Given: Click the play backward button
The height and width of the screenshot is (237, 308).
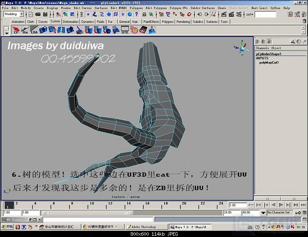Looking at the screenshot, I should [274, 205].
